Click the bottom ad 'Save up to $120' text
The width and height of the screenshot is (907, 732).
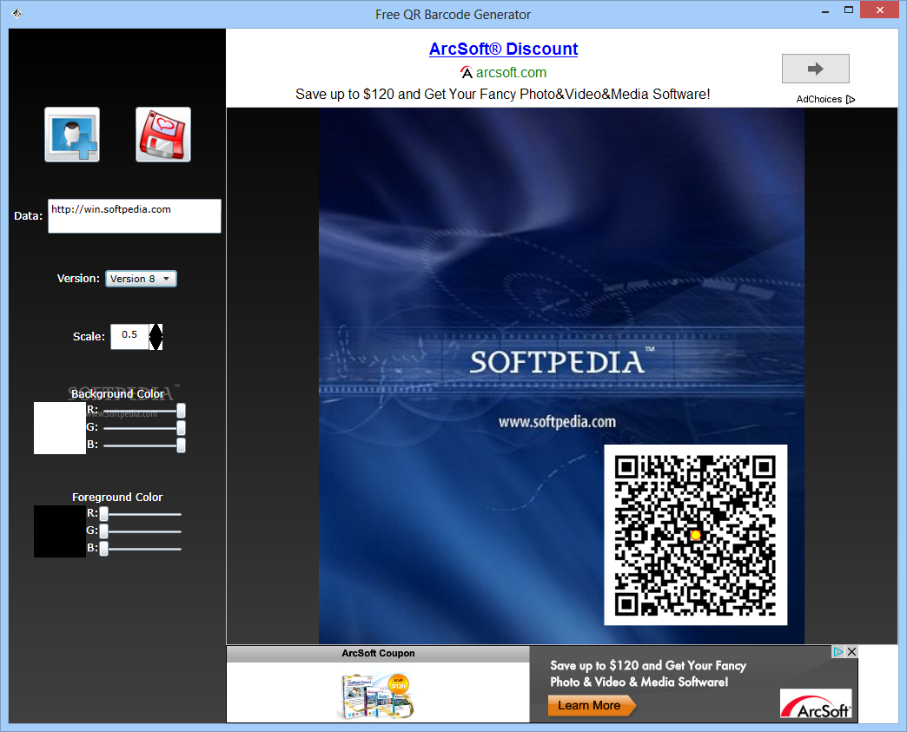[648, 674]
